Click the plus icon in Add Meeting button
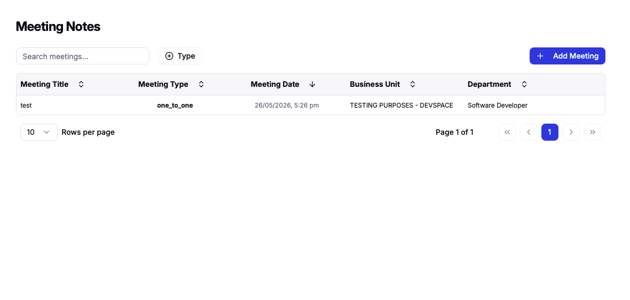The height and width of the screenshot is (300, 630). pos(540,56)
